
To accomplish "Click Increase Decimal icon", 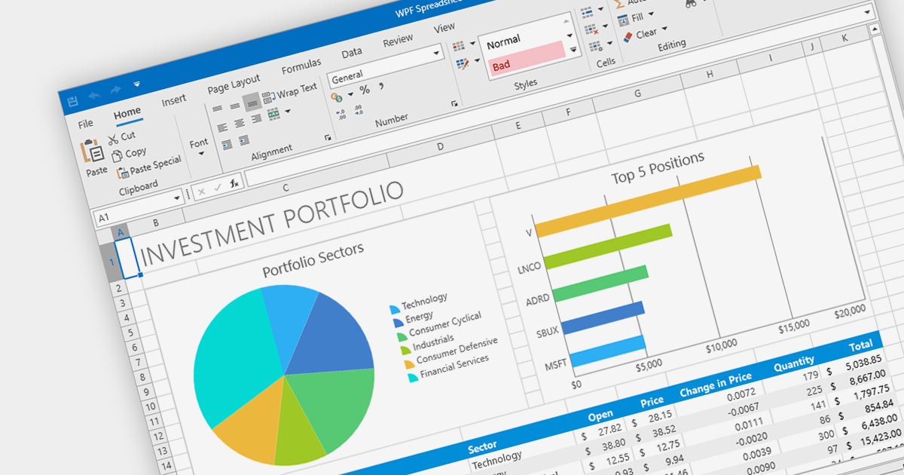I will 341,115.
